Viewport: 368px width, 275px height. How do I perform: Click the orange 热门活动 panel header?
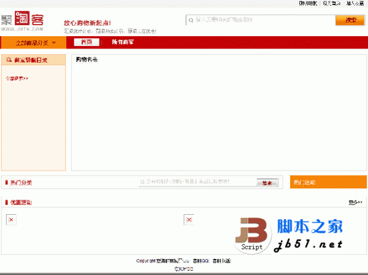(328, 182)
